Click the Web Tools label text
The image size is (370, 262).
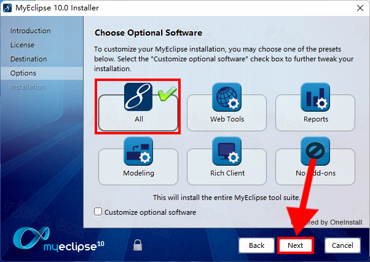click(x=227, y=119)
